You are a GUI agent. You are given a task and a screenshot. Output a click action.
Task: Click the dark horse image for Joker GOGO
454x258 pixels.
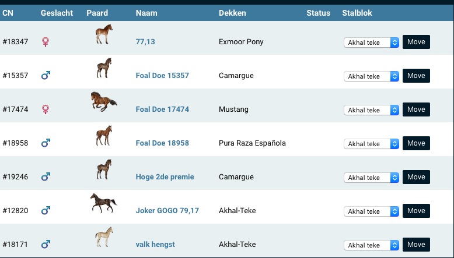coord(103,204)
